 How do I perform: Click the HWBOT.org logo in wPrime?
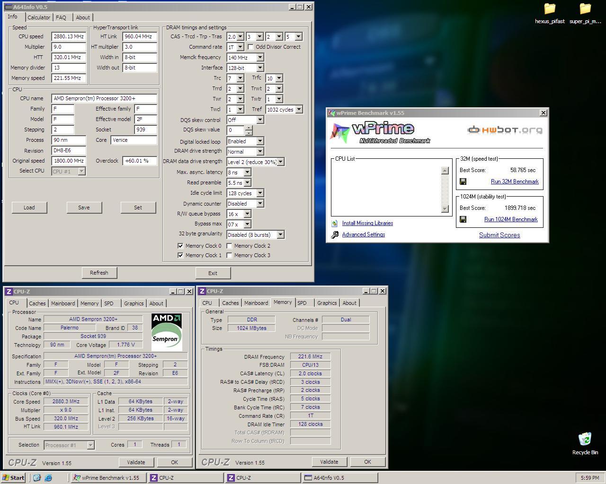pos(505,130)
